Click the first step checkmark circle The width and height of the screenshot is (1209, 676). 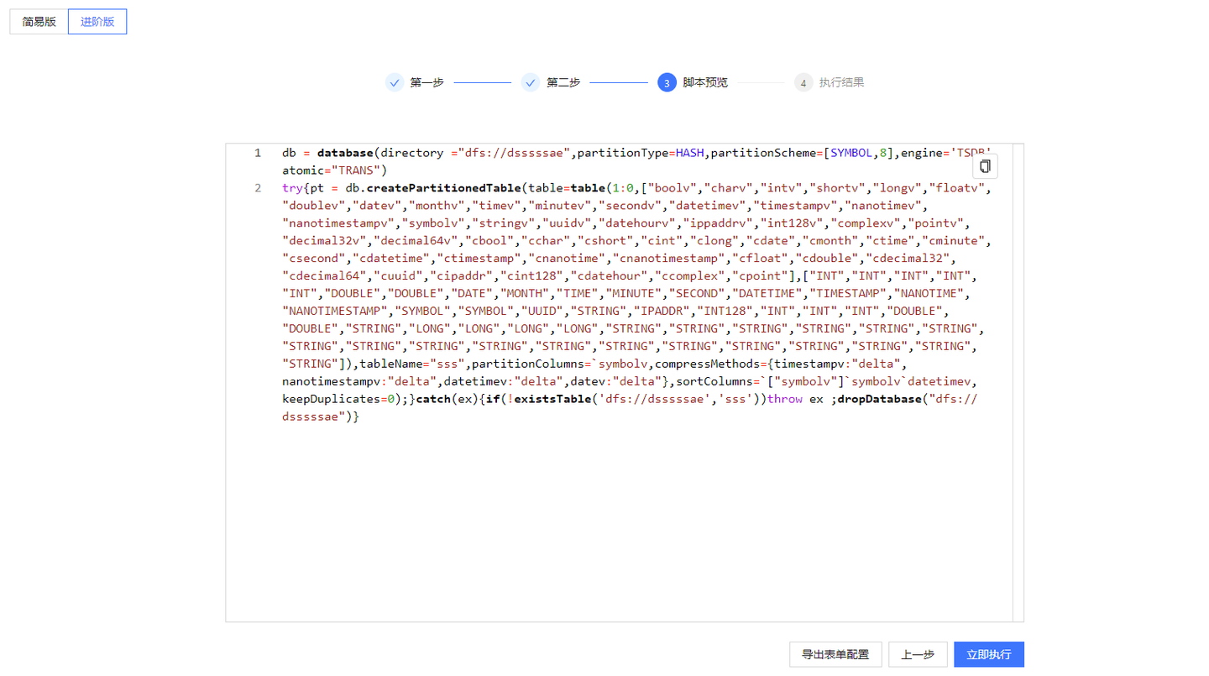395,82
